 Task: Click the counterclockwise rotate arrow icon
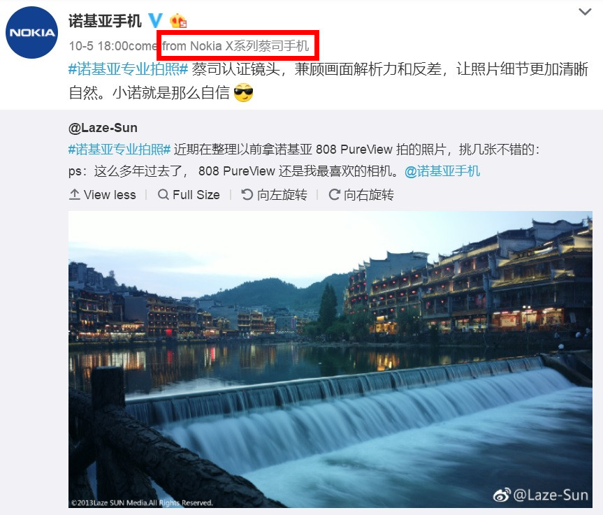pos(247,195)
